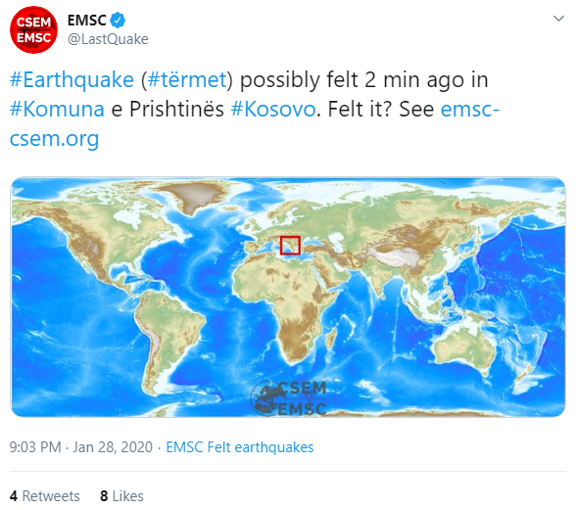Expand the tweet options chevron

(558, 19)
